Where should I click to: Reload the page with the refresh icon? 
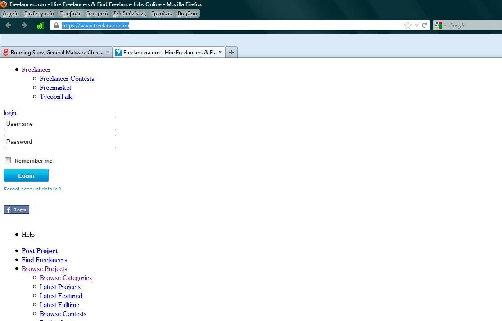pos(424,25)
